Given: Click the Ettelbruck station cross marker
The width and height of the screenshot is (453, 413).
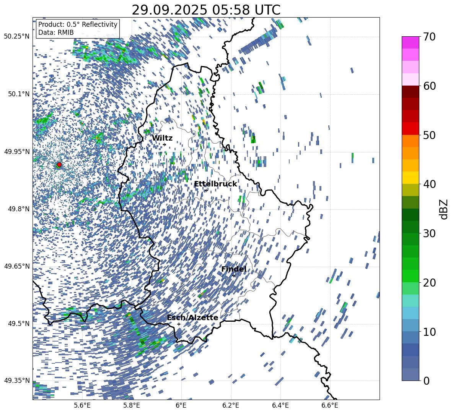Looking at the screenshot, I should (x=206, y=190).
